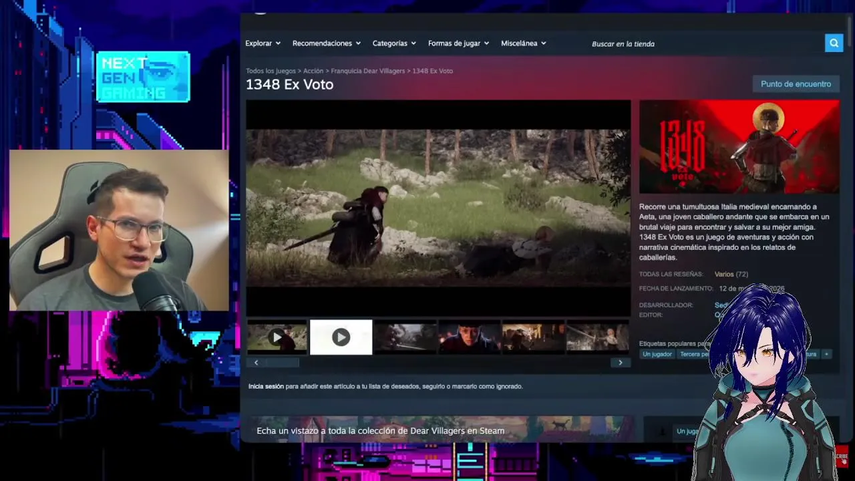Click the thumbnail strip scrollbar handle
The height and width of the screenshot is (481, 855).
(282, 363)
